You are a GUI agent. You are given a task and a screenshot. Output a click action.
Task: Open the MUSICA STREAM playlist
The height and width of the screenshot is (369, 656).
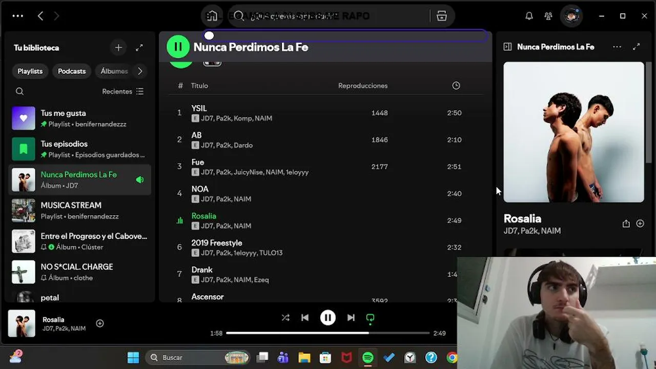(80, 211)
